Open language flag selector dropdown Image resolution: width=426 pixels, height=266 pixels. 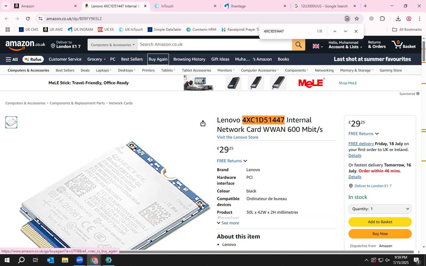[317, 46]
